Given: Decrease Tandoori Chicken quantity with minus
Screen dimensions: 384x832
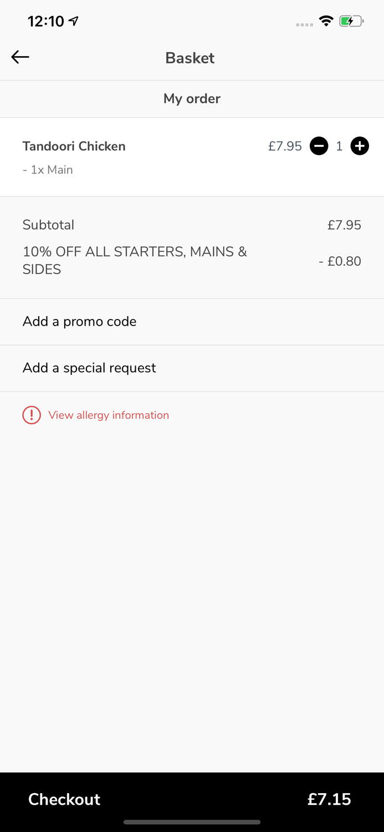Looking at the screenshot, I should 319,146.
